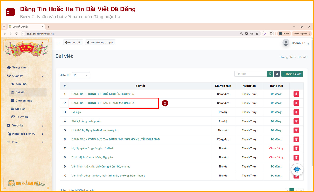Focus the Tìm kiếm search field

pos(251,74)
